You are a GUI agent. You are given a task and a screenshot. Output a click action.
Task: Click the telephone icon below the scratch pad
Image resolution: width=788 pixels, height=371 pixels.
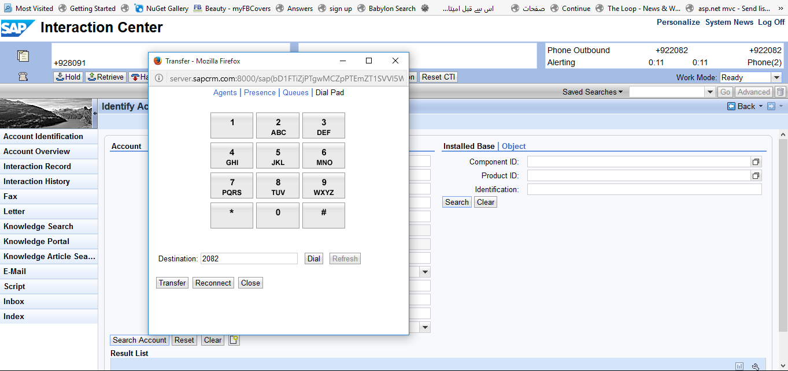coord(23,77)
